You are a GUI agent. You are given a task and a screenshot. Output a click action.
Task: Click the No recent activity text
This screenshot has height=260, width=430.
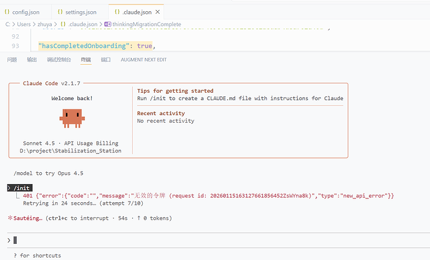[x=166, y=121]
